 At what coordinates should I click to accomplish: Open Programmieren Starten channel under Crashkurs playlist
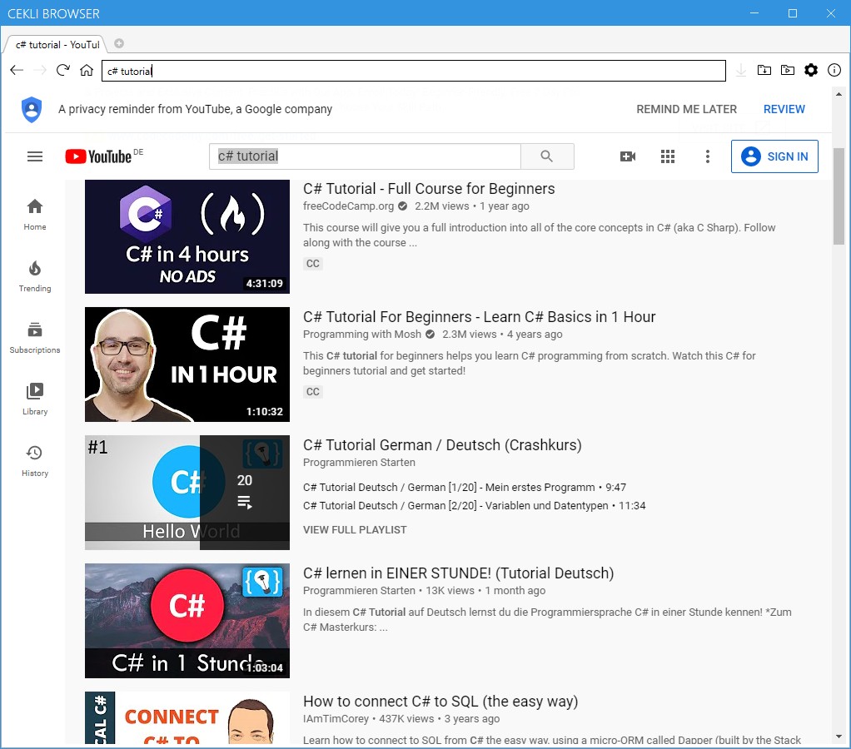click(359, 463)
